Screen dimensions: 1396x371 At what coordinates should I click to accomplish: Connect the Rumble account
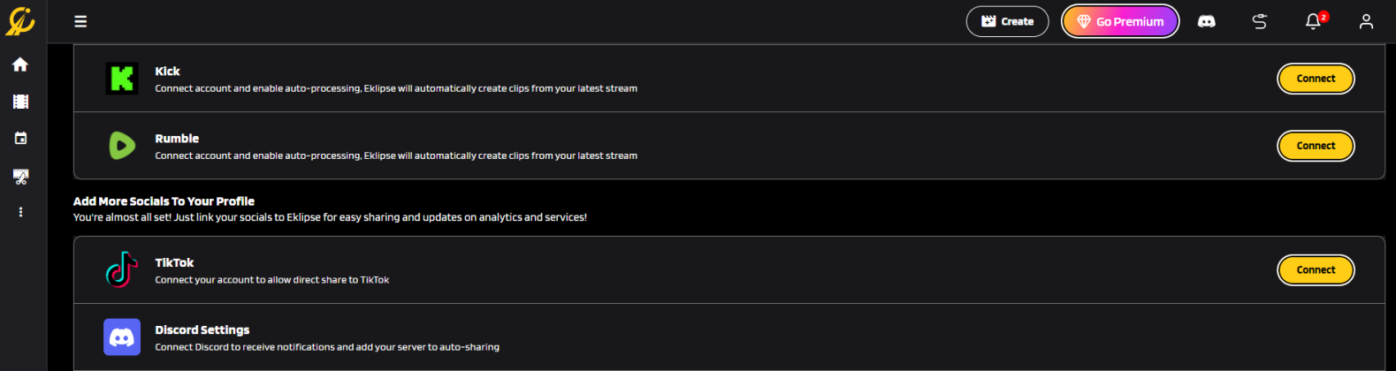click(1316, 146)
